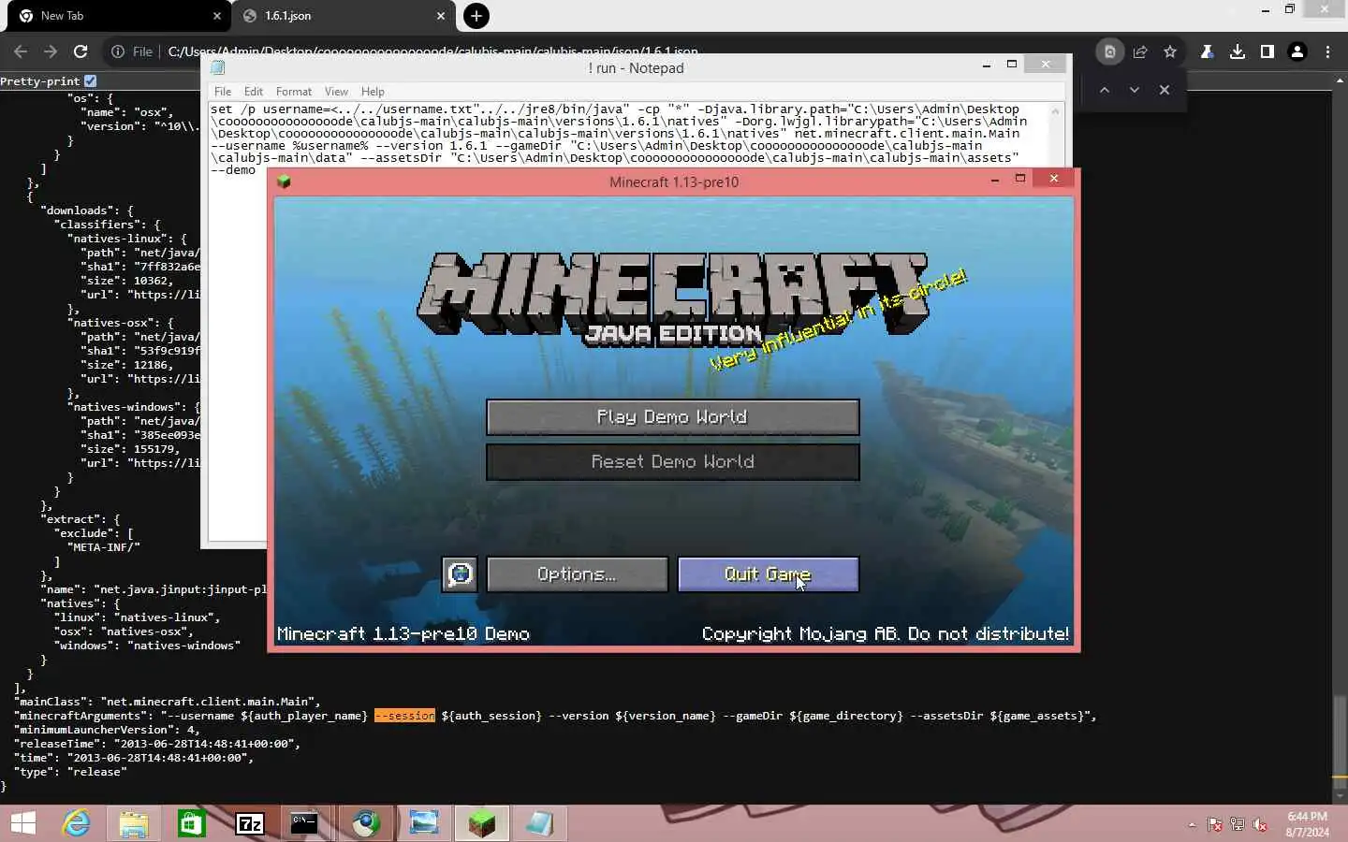Click the find-in-page icon in the address bar
This screenshot has width=1348, height=842.
[1110, 52]
